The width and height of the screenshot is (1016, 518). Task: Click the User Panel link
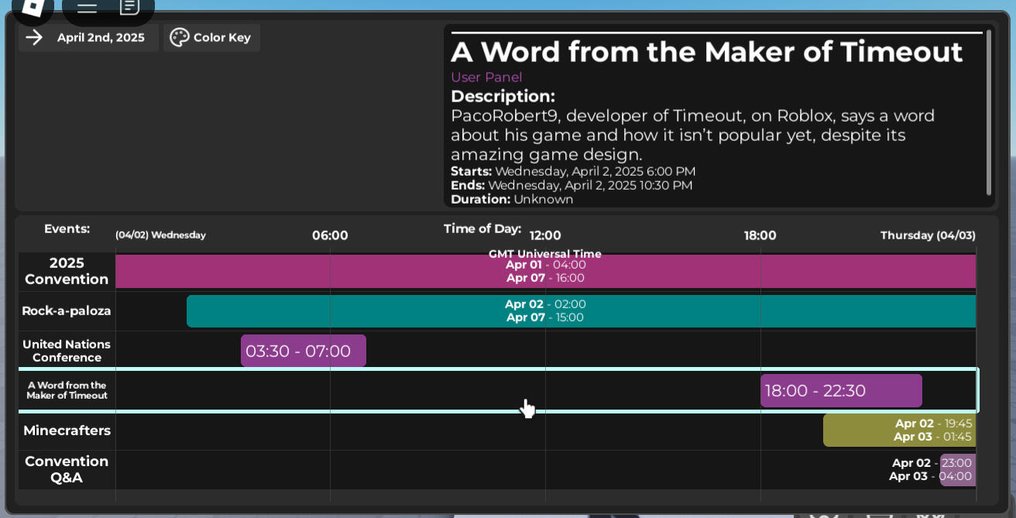tap(486, 77)
